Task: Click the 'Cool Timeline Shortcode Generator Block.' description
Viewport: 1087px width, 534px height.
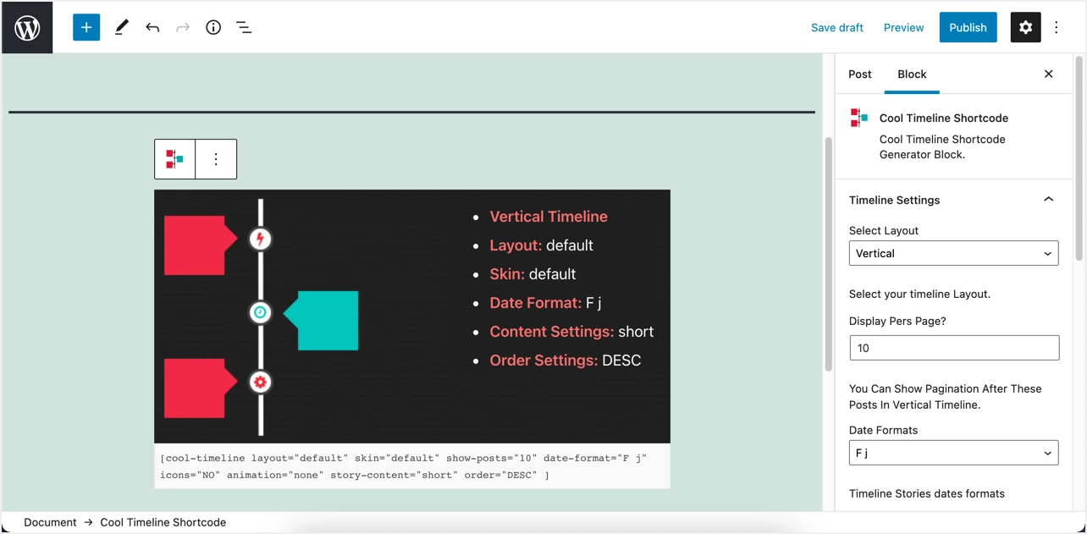Action: coord(942,146)
